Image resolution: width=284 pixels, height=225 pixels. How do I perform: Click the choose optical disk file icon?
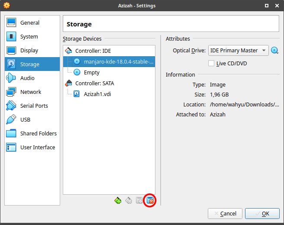(274, 51)
